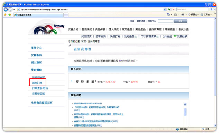The width and height of the screenshot is (221, 135).
Task: Open the zoom level dropdown in status bar
Action: [212, 129]
